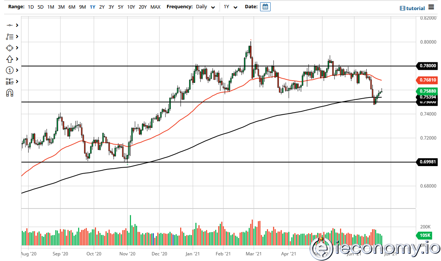Select the polygon shape drawing tool

[x=10, y=48]
